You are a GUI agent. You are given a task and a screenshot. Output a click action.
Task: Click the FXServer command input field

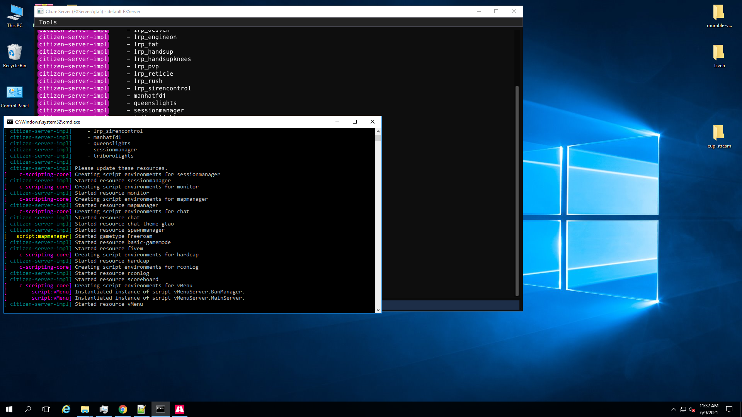pos(450,305)
